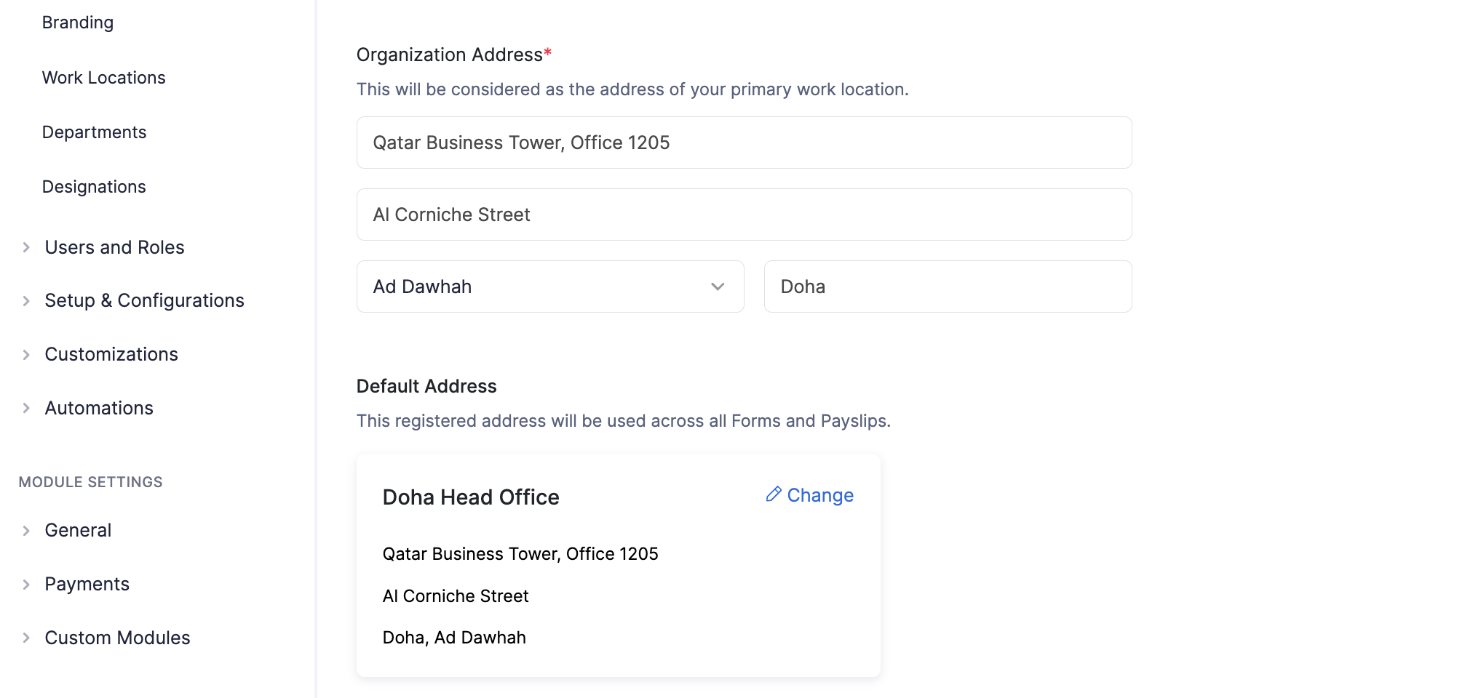Open the Designations page

point(95,186)
